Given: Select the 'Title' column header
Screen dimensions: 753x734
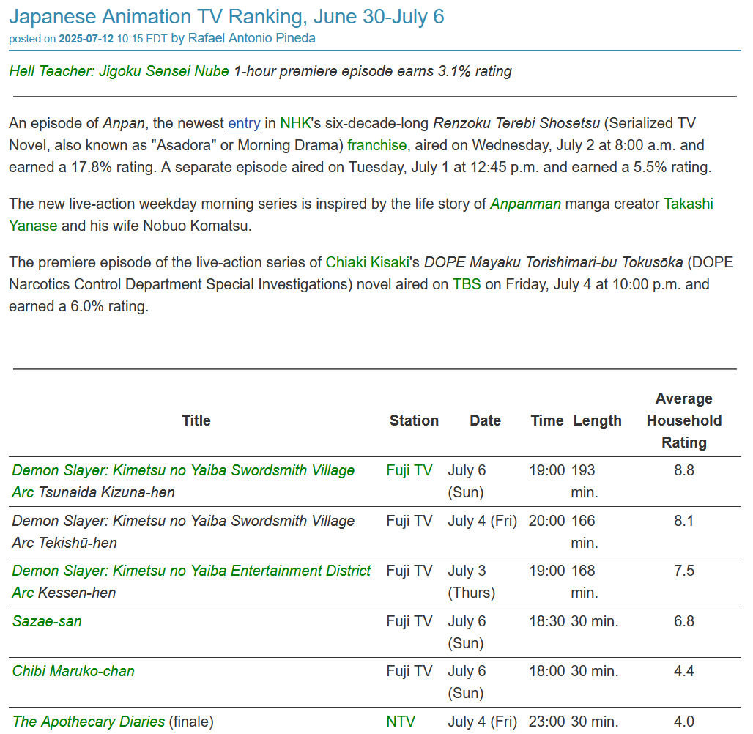Looking at the screenshot, I should 196,420.
